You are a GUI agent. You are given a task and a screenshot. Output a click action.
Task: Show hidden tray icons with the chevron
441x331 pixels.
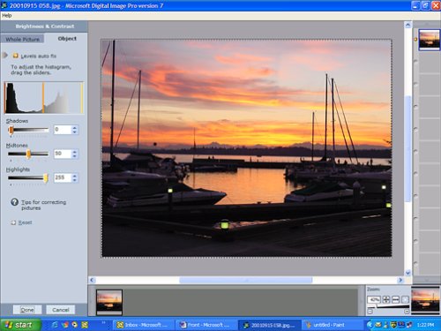[x=370, y=325]
